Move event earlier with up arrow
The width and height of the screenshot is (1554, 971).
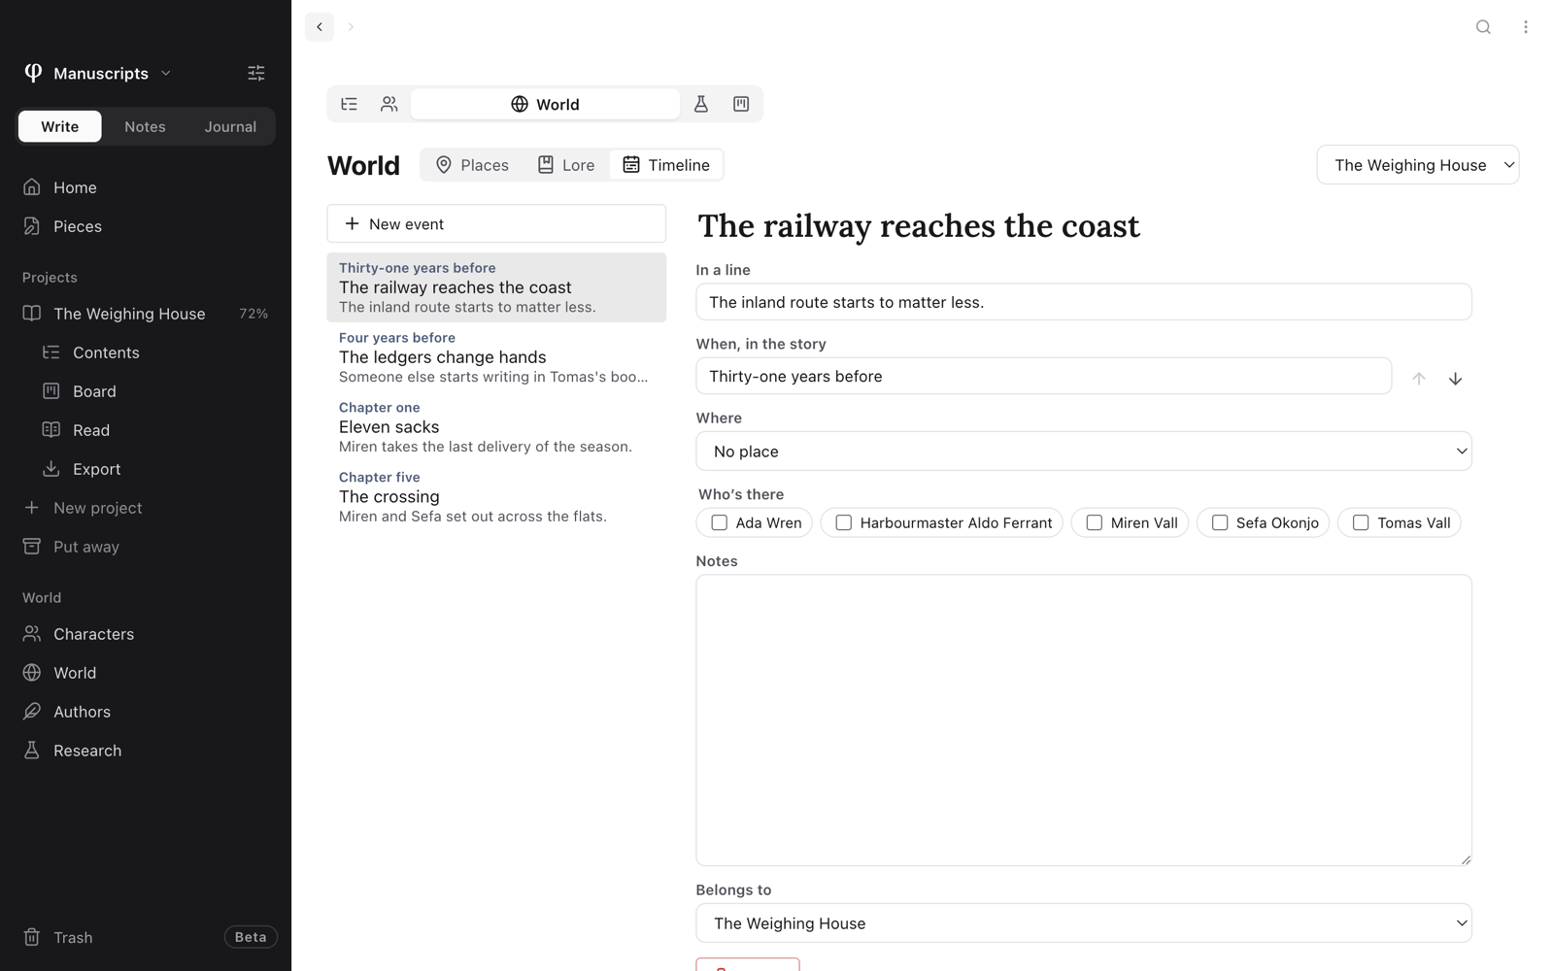pos(1419,379)
